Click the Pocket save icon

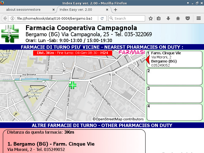coord(187,18)
